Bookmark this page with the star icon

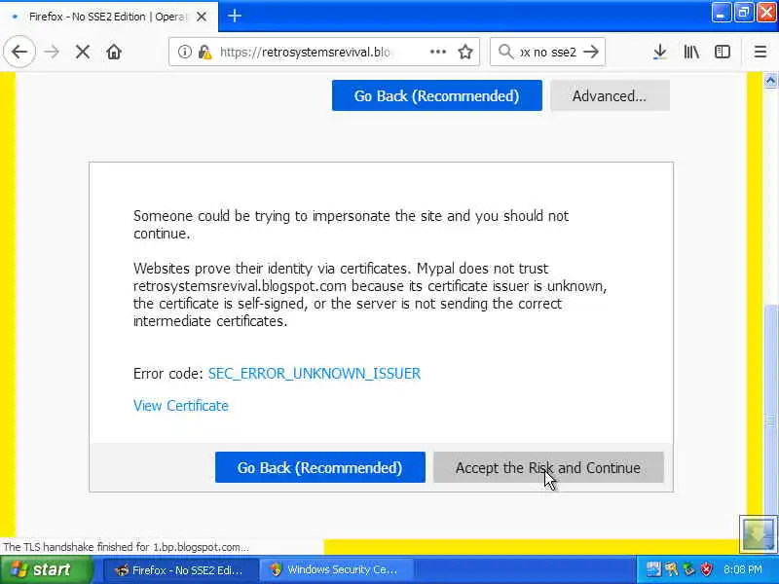[465, 52]
